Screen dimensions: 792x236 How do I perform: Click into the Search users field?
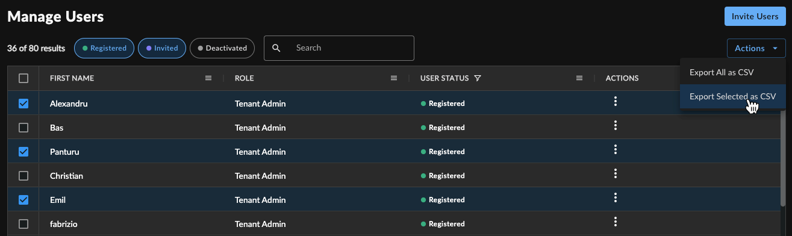pyautogui.click(x=339, y=48)
